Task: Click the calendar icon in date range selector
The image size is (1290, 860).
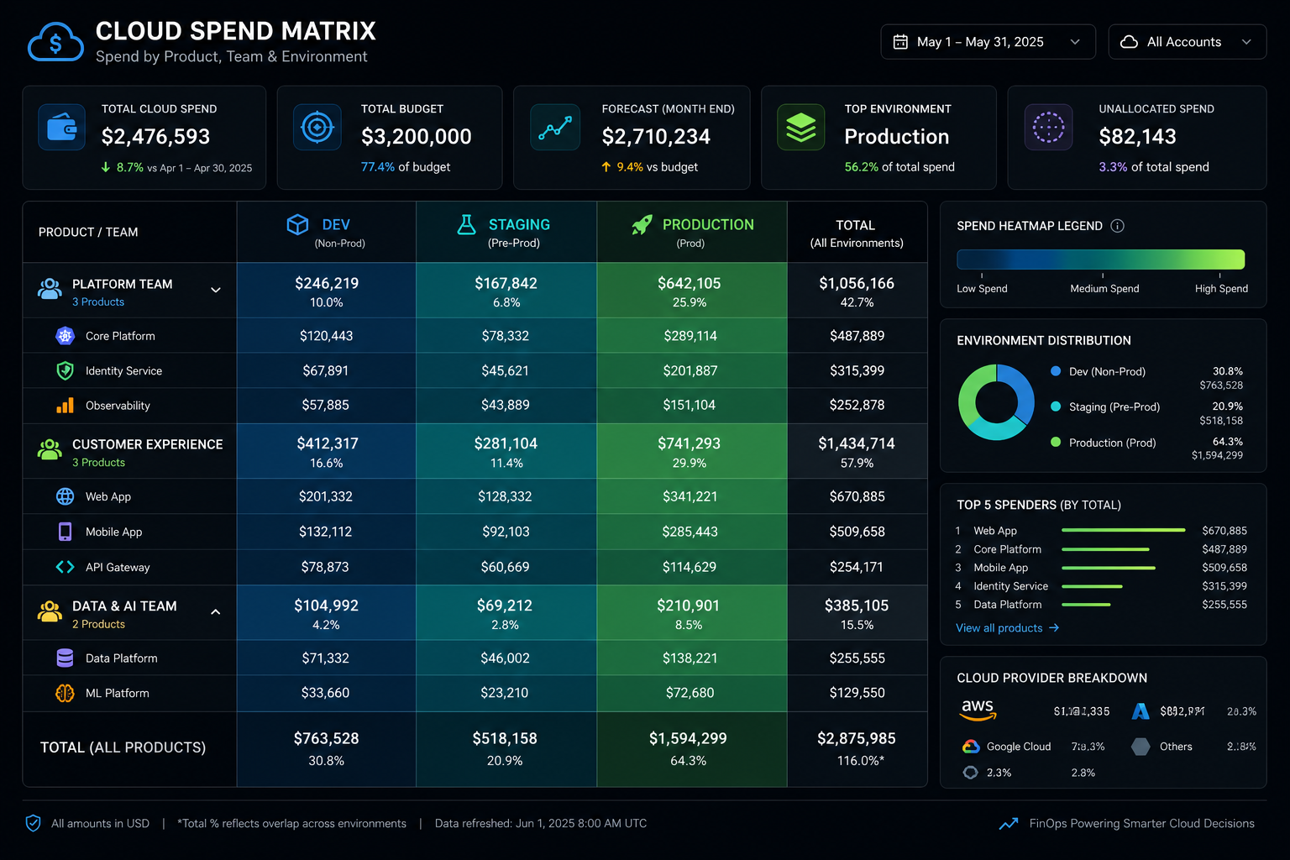Action: coord(900,42)
